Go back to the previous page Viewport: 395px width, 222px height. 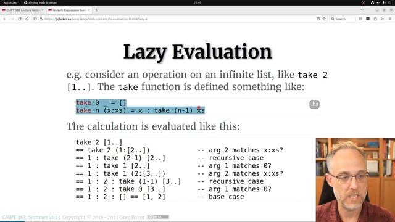pos(5,19)
